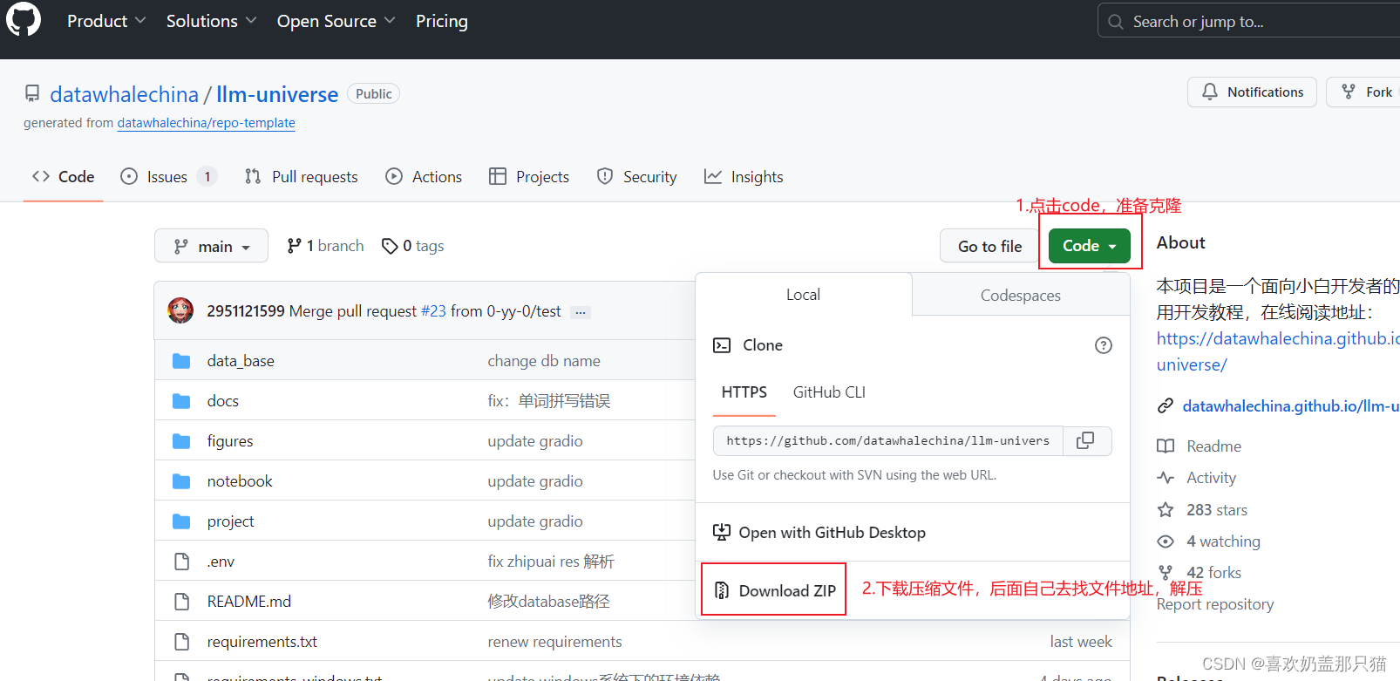Click Open with GitHub Desktop
1400x681 pixels.
click(x=819, y=532)
